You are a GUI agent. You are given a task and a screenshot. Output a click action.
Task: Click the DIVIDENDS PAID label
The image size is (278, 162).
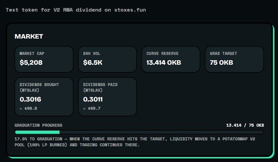[x=100, y=88]
